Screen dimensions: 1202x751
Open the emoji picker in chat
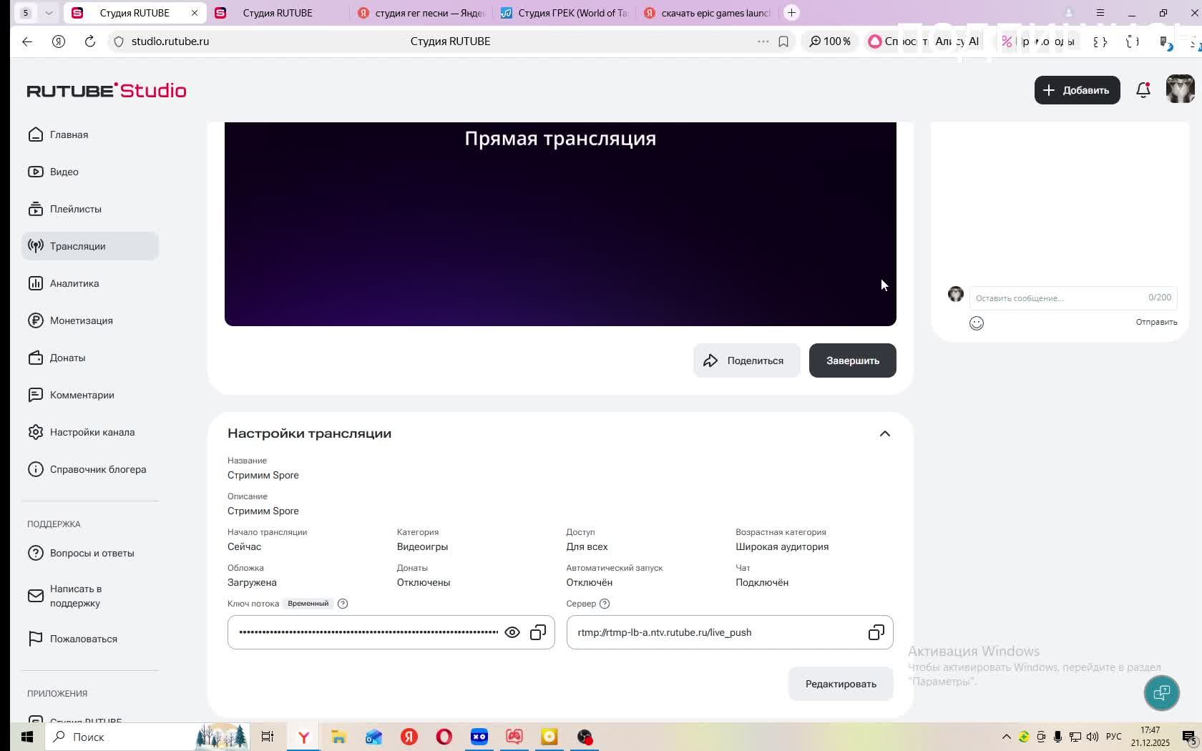(x=977, y=323)
